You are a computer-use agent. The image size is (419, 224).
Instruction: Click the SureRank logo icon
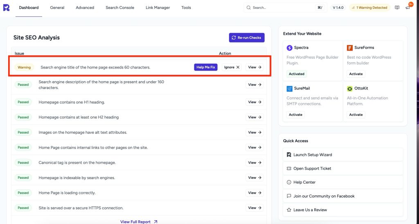[x=6, y=7]
